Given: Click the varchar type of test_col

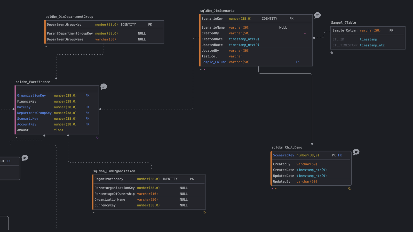Looking at the screenshot, I should [x=236, y=56].
